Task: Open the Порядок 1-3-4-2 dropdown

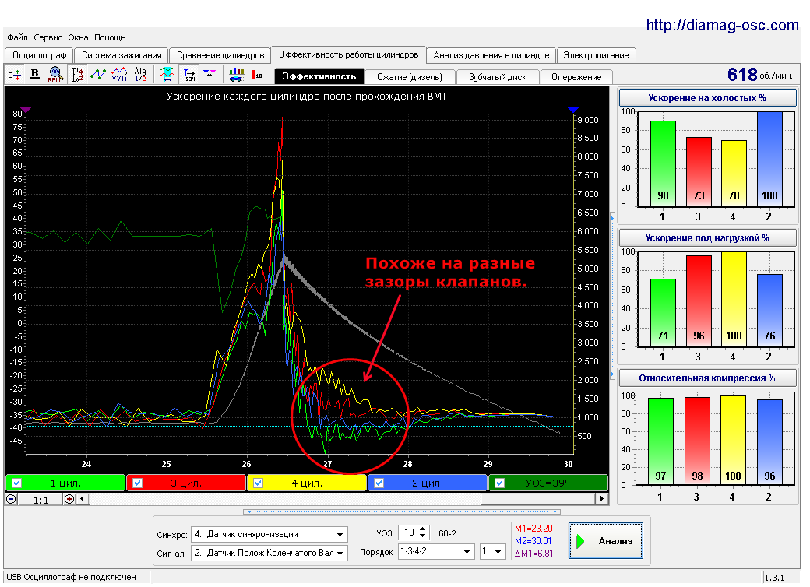Action: pos(436,551)
